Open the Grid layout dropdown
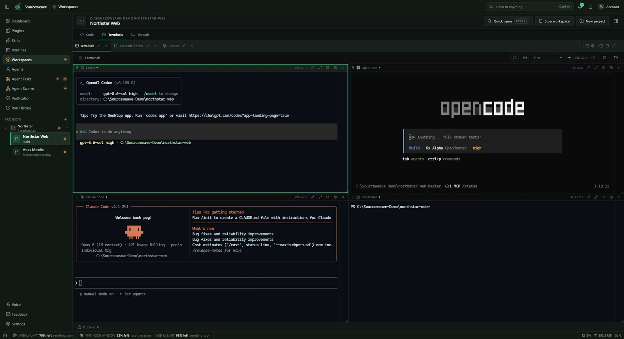Viewport: 624px width, 339px height. [548, 58]
